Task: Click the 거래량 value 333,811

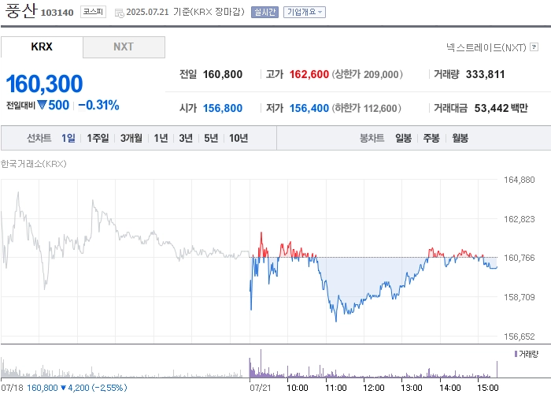Action: click(485, 74)
